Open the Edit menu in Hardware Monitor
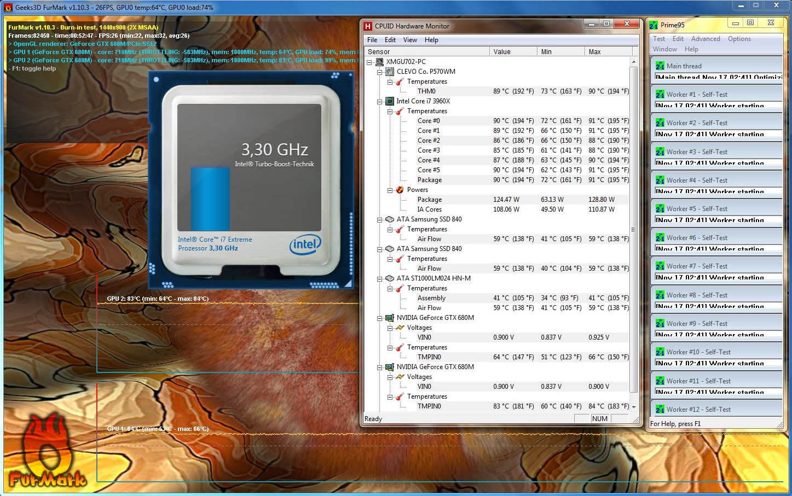Image resolution: width=792 pixels, height=496 pixels. pos(390,40)
